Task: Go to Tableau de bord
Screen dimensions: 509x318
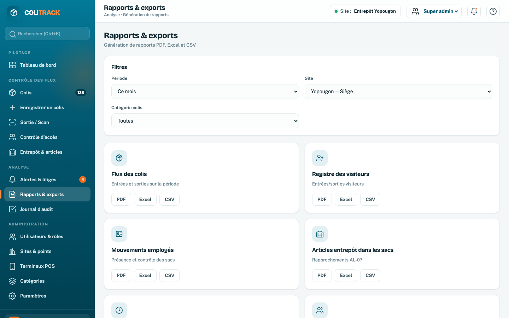Action: coord(47,65)
